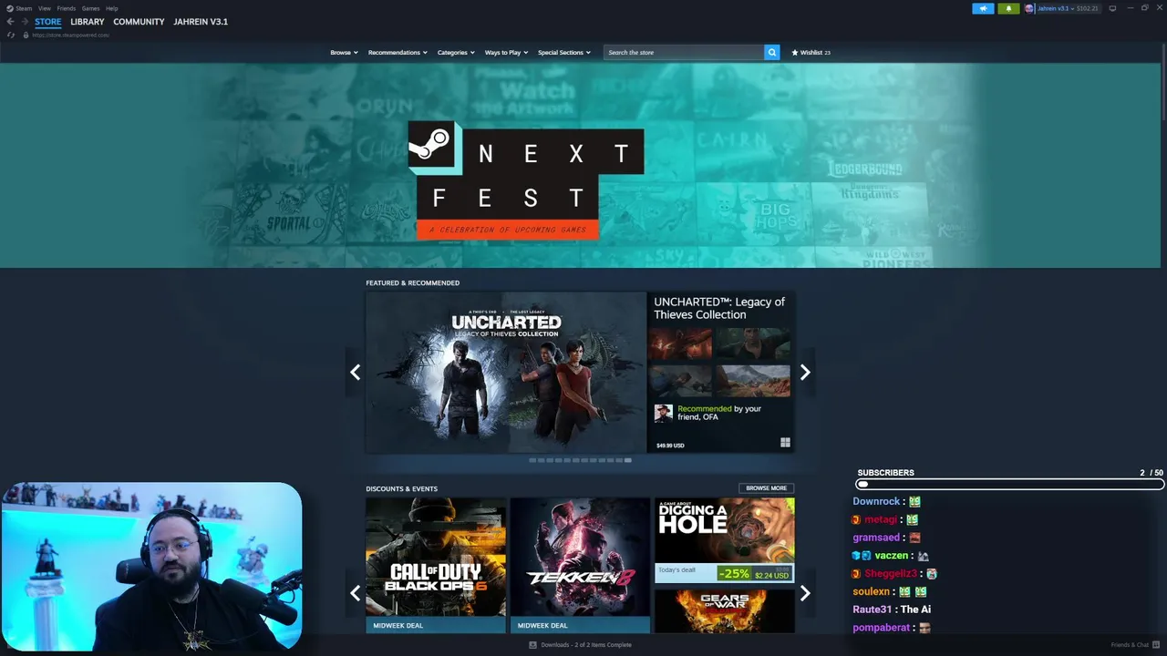This screenshot has width=1167, height=656.
Task: Click the Steam logo in the menu bar
Action: pos(10,8)
